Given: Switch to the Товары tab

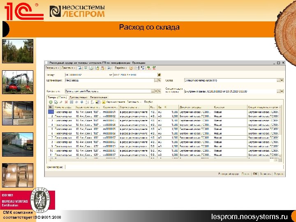Looking at the screenshot, I should 57,97.
